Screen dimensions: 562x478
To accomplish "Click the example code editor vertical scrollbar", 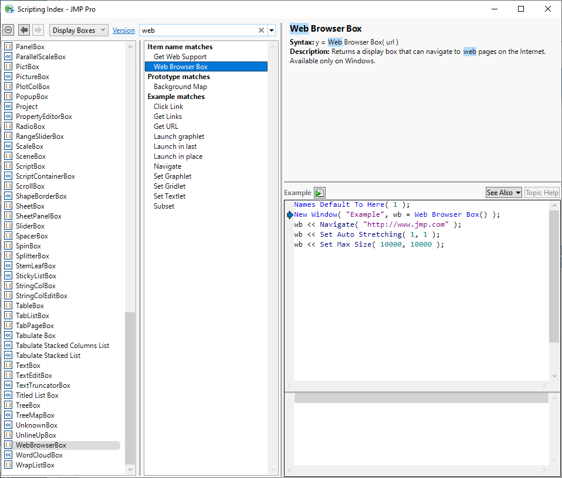I will tap(554, 275).
